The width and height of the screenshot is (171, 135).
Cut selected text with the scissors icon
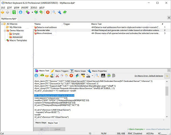pyautogui.click(x=57, y=76)
